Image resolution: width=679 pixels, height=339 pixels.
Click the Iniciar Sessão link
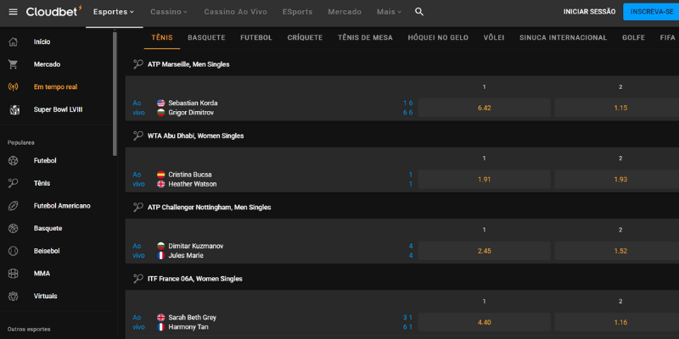coord(589,12)
